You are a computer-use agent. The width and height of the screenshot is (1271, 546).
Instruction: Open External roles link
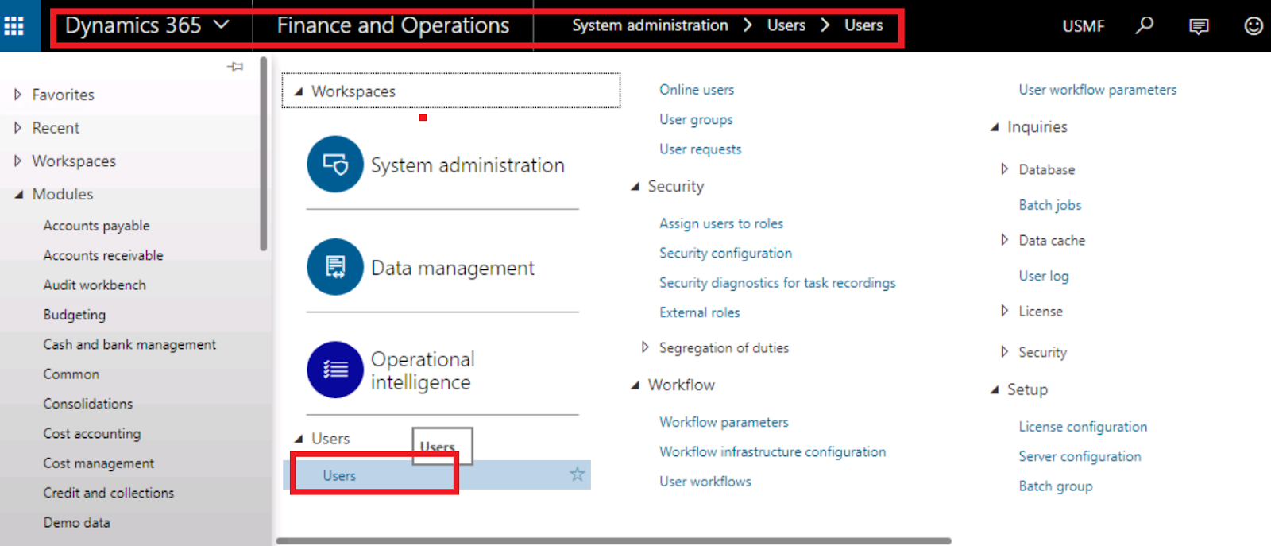(x=699, y=312)
